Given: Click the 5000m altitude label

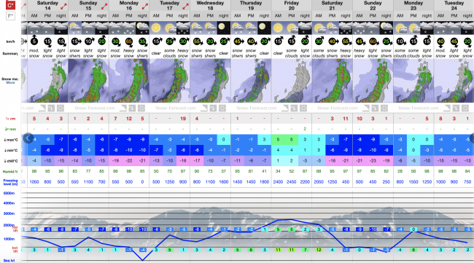Looking at the screenshot, I should [x=9, y=193].
